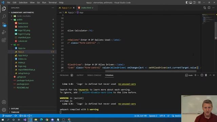Split the editor to the right

click(209, 8)
